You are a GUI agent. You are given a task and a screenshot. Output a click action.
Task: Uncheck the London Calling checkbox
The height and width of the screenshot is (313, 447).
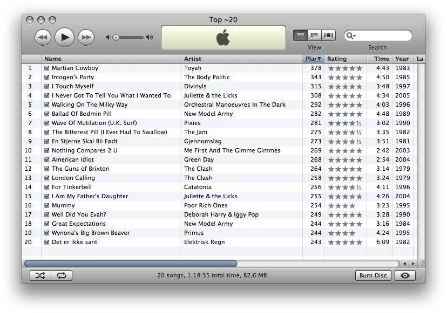[x=47, y=178]
